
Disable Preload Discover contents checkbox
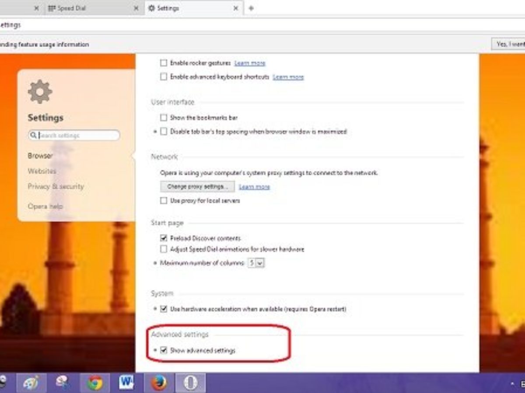(164, 238)
